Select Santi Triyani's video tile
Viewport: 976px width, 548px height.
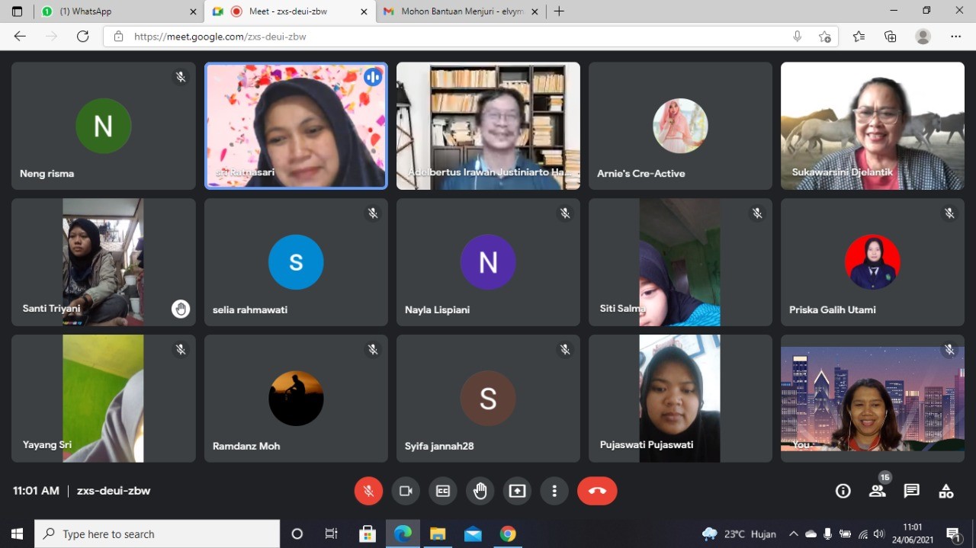(x=103, y=261)
